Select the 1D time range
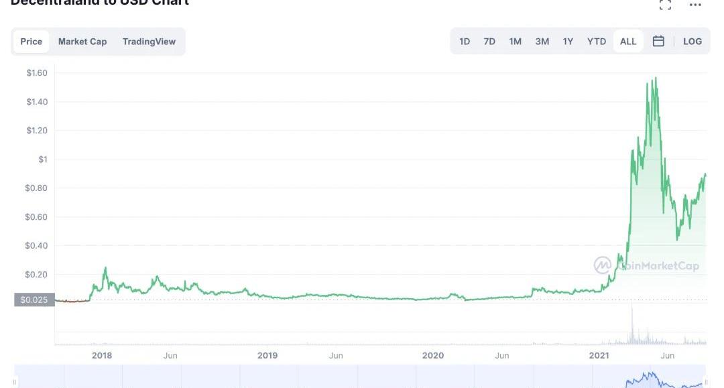The width and height of the screenshot is (724, 388). [x=465, y=42]
